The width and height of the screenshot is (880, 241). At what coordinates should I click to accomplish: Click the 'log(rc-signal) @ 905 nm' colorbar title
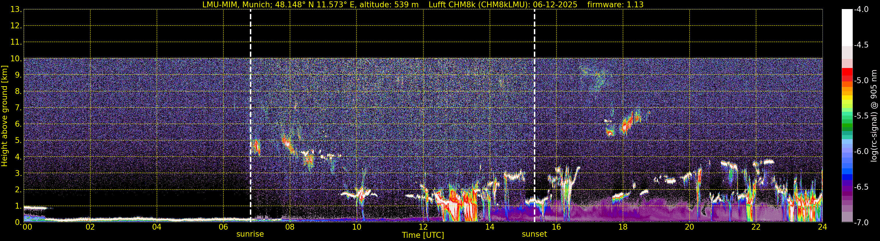874,116
